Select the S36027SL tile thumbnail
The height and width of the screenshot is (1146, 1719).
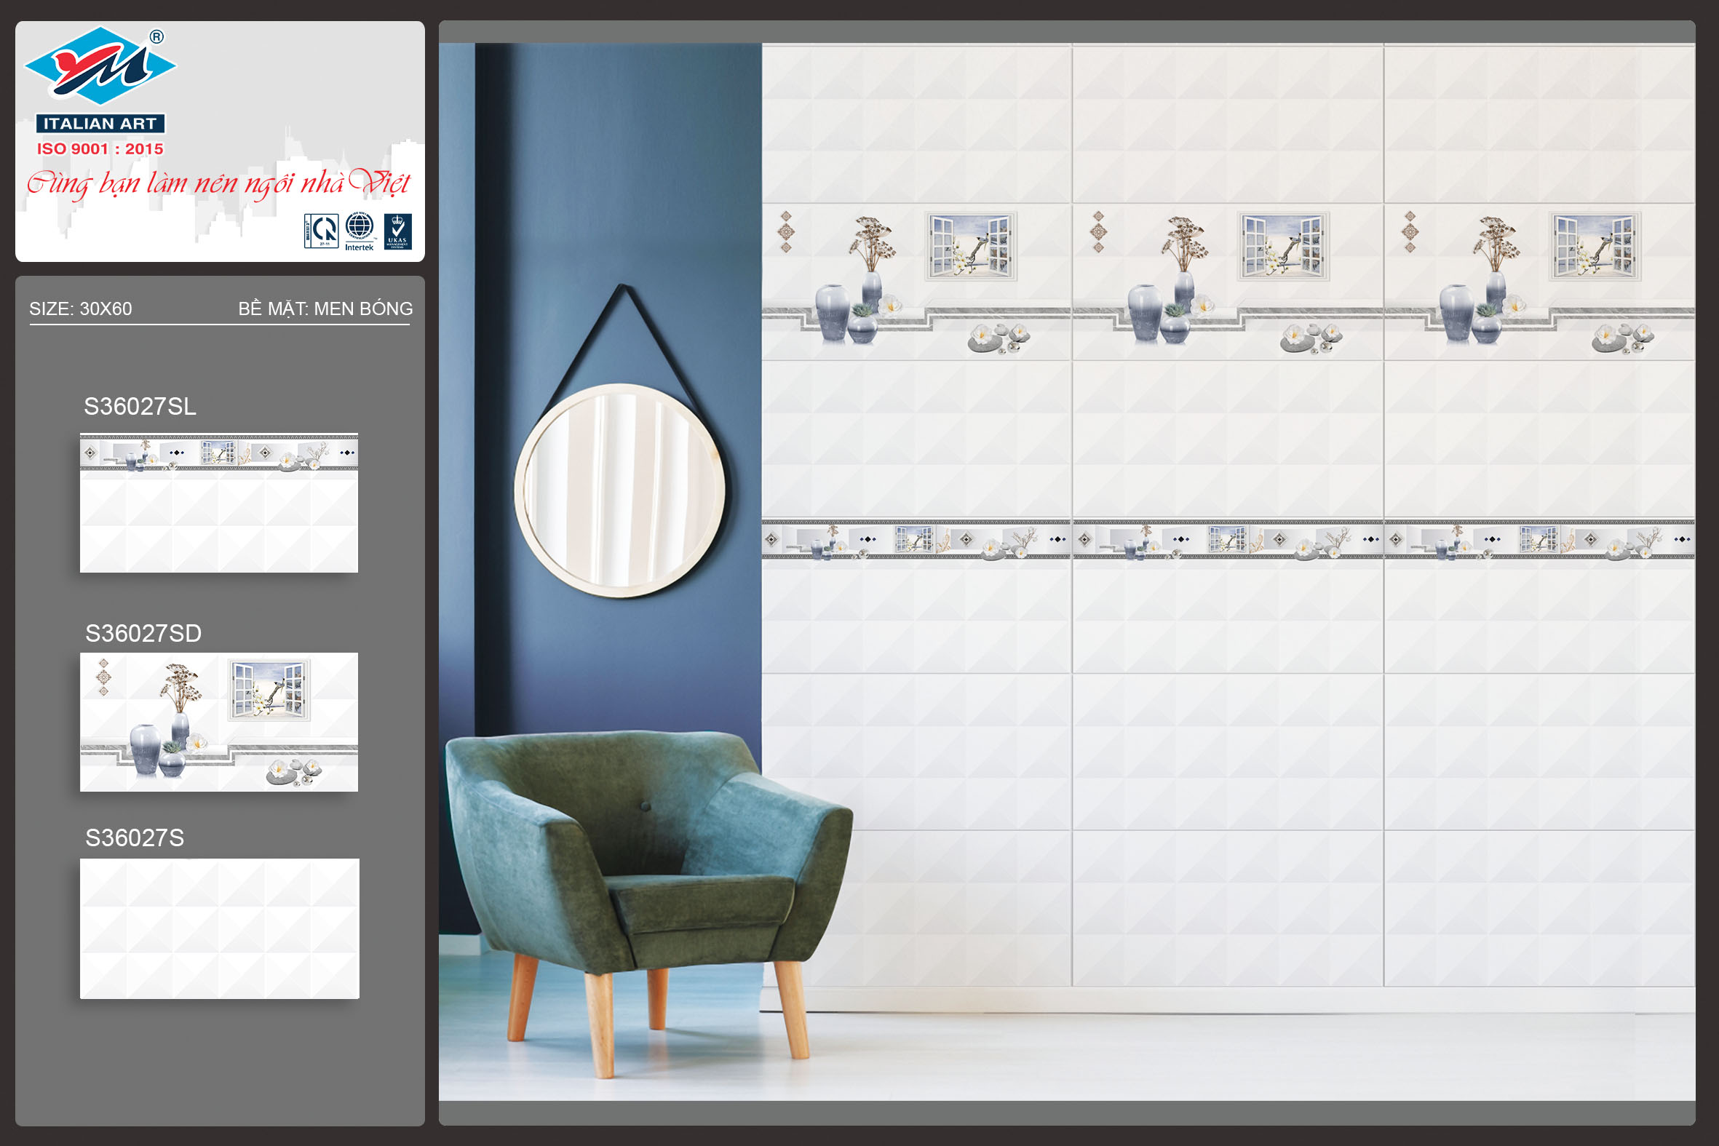click(218, 503)
